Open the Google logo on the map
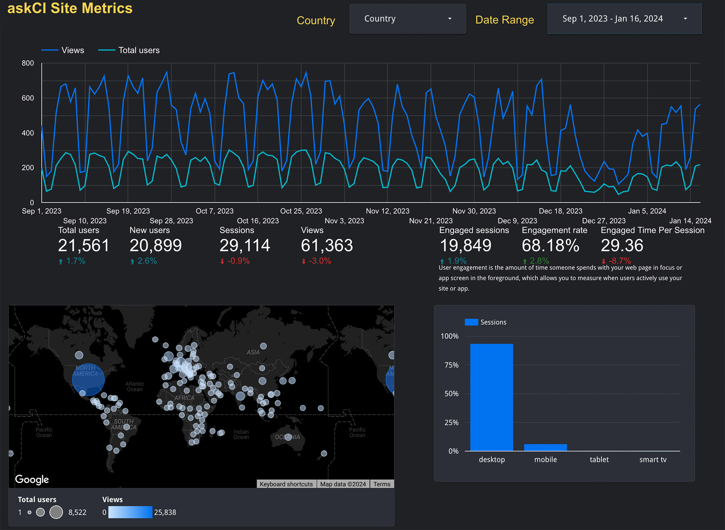 pyautogui.click(x=32, y=479)
